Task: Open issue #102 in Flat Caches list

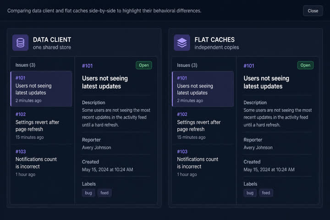Action: [203, 126]
